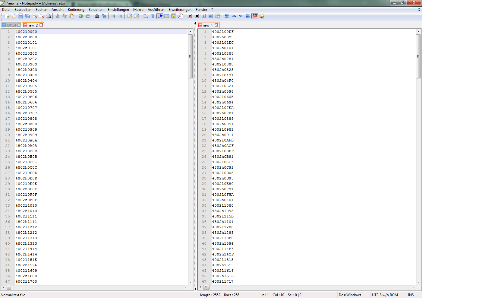Screen dimensions: 498x298
Task: Toggle indent guide toolbar button
Action: [x=160, y=16]
